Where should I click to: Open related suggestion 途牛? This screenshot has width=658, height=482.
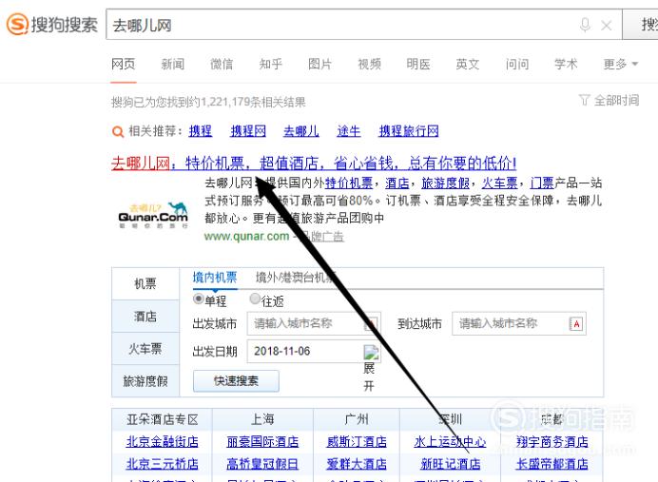coord(349,131)
